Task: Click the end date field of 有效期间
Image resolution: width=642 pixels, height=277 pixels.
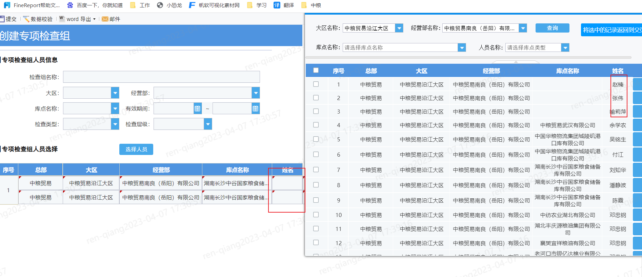Action: coord(232,108)
